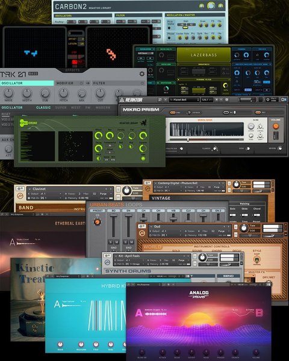Click the BD channel fader in Urban Beats

point(113,226)
